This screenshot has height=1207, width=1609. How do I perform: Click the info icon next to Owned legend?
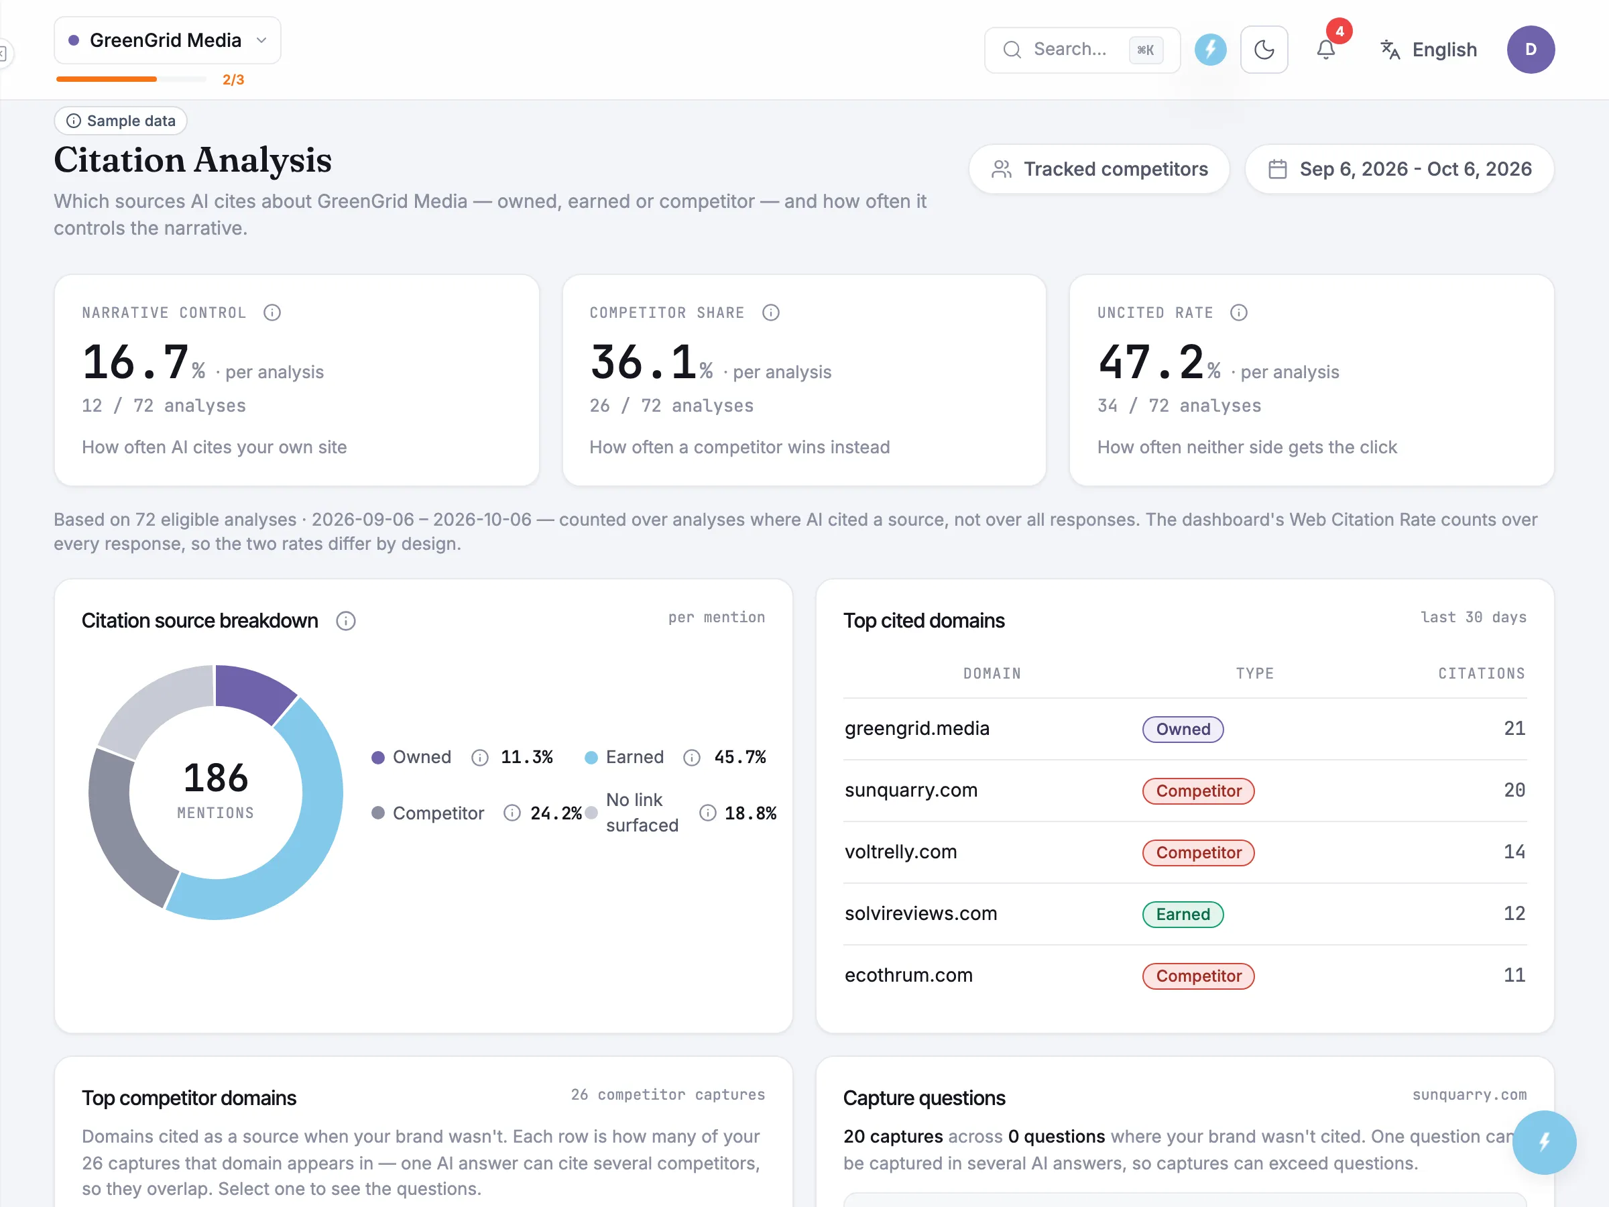pos(480,757)
